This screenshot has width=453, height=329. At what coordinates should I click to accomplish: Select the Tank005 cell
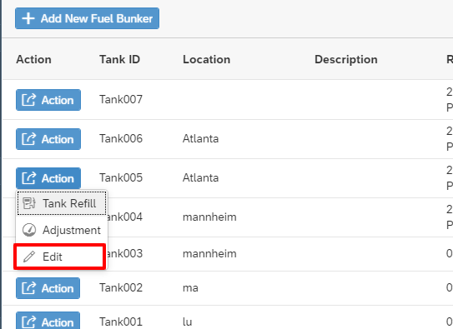(x=121, y=178)
